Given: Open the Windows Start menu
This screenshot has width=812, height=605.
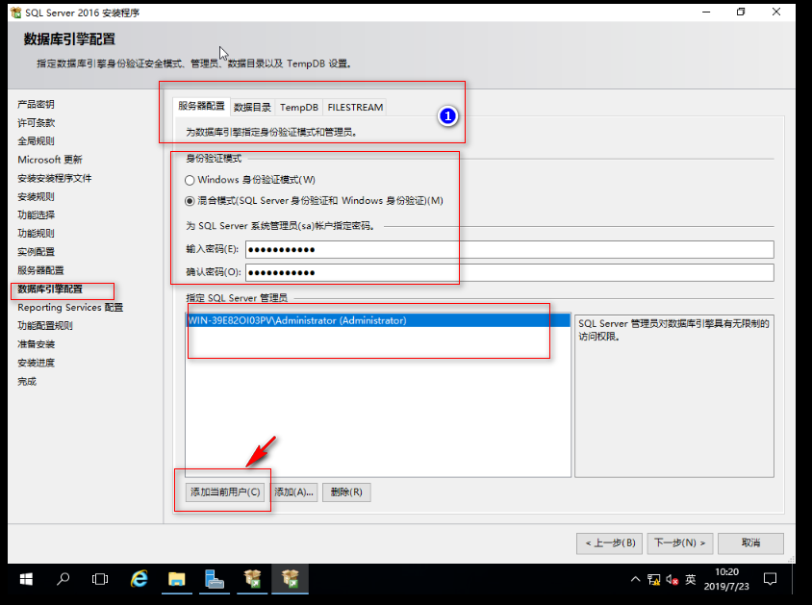Looking at the screenshot, I should coord(26,579).
